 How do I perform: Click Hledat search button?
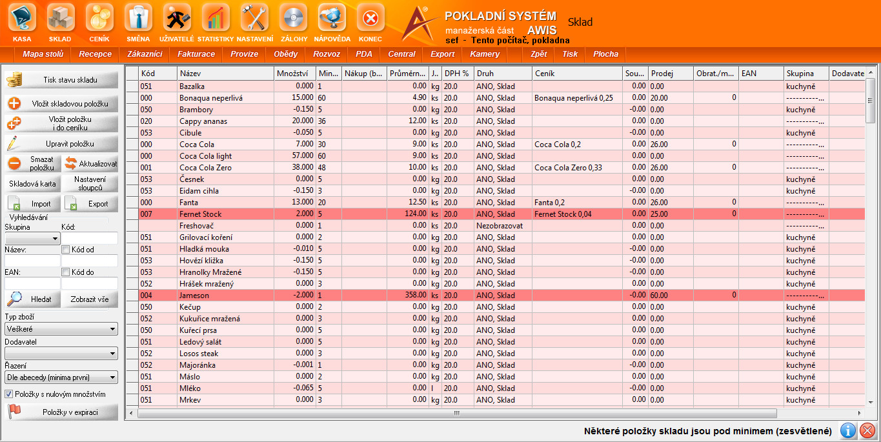pos(32,299)
